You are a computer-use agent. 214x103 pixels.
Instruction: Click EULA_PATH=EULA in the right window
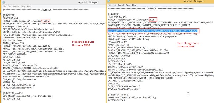click(117, 58)
